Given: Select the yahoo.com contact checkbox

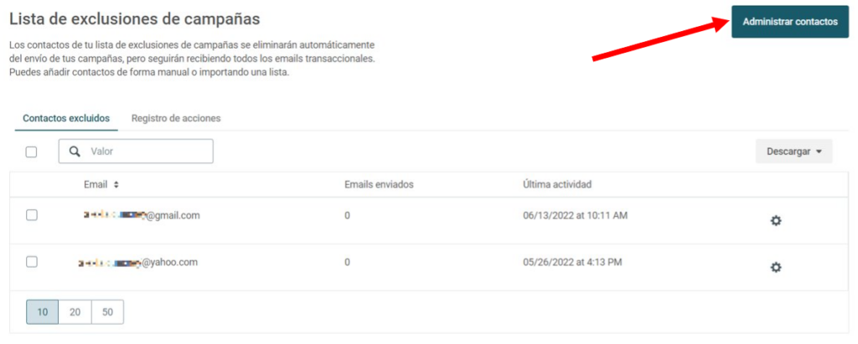Looking at the screenshot, I should tap(32, 262).
